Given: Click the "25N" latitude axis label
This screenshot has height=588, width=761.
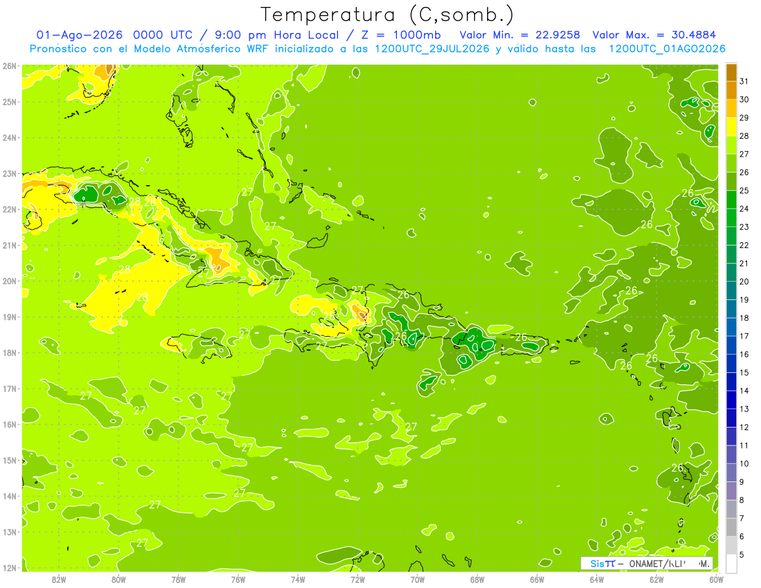Looking at the screenshot, I should (x=10, y=101).
